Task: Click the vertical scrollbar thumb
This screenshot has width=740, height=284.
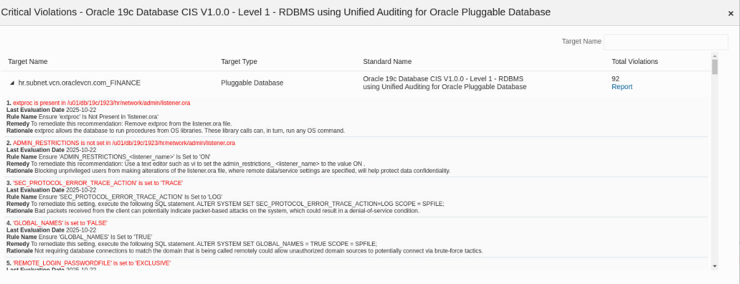Action: coord(715,66)
